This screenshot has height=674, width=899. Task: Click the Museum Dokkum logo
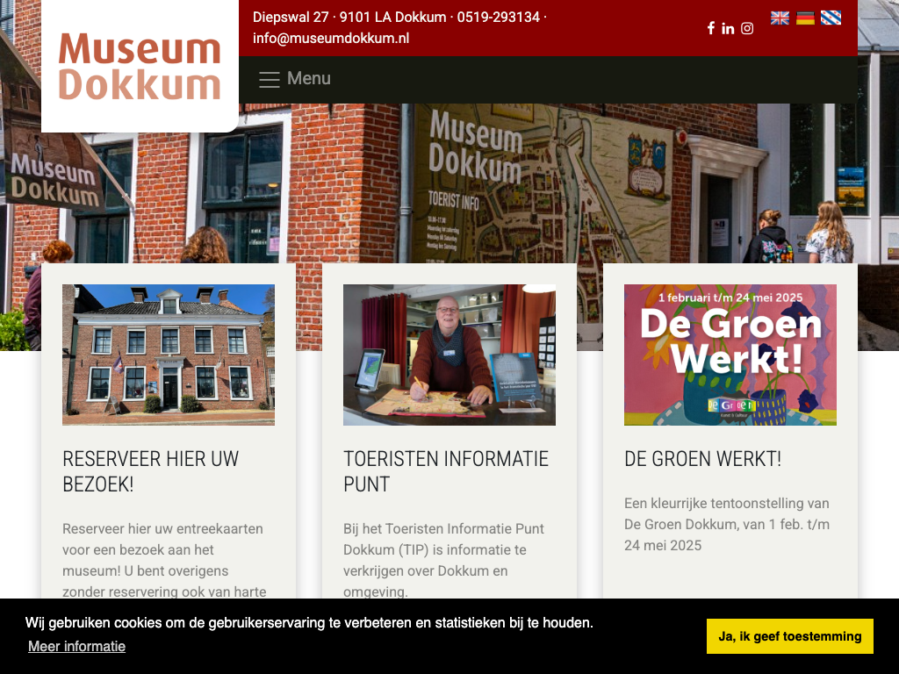point(140,66)
